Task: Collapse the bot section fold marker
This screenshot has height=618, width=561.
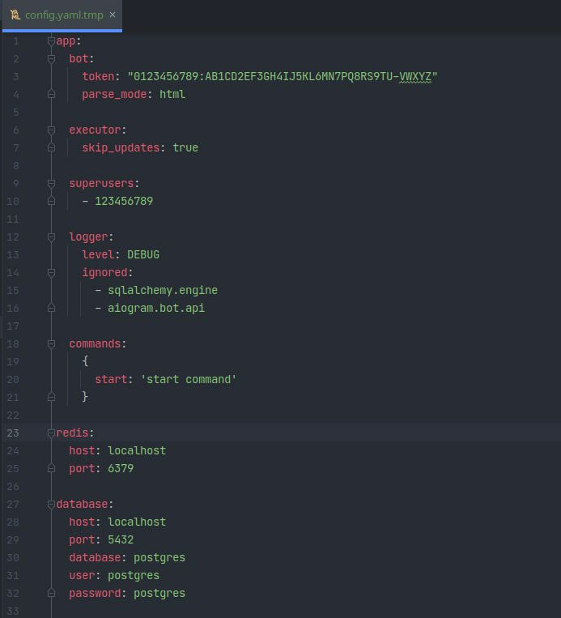Action: click(x=51, y=59)
